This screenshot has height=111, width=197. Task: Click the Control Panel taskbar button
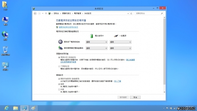click(x=25, y=108)
